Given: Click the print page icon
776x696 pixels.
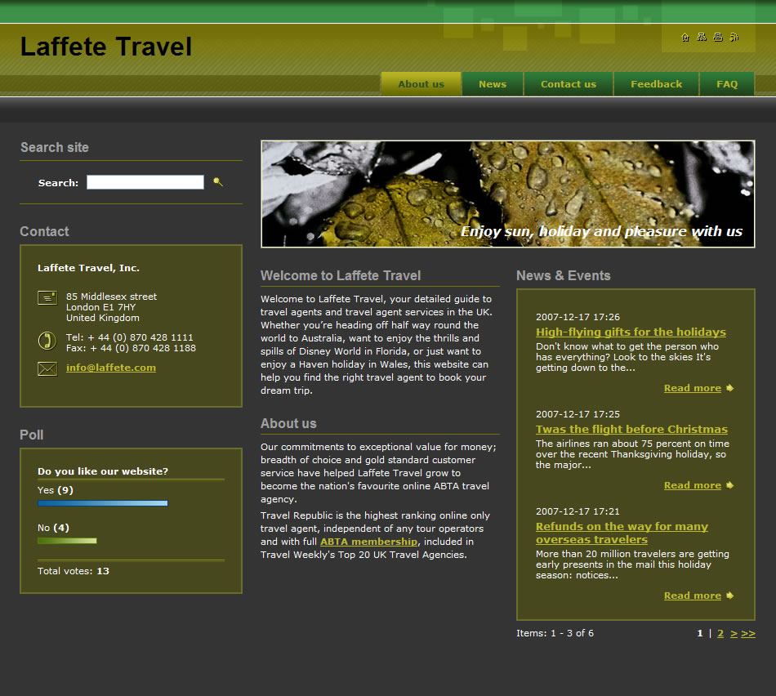Looking at the screenshot, I should tap(718, 37).
